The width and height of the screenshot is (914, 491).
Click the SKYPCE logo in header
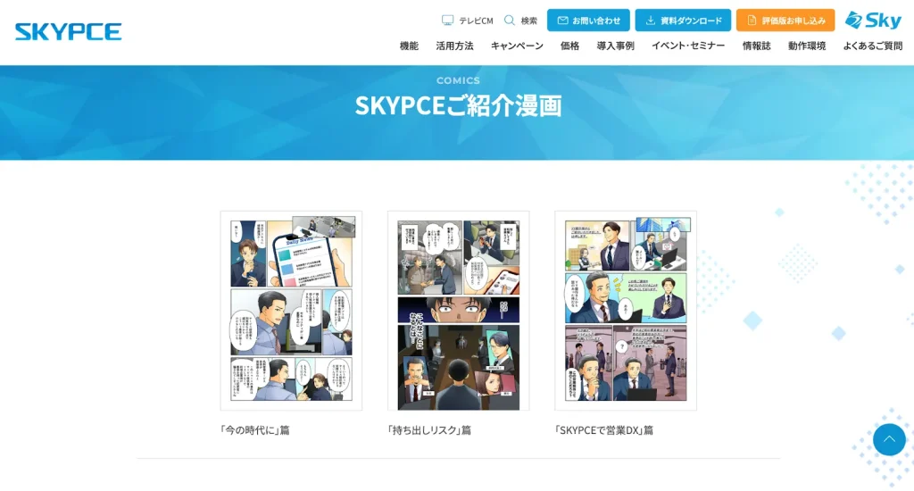coord(68,31)
